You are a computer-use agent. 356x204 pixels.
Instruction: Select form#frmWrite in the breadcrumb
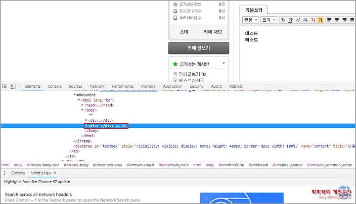[231, 165]
